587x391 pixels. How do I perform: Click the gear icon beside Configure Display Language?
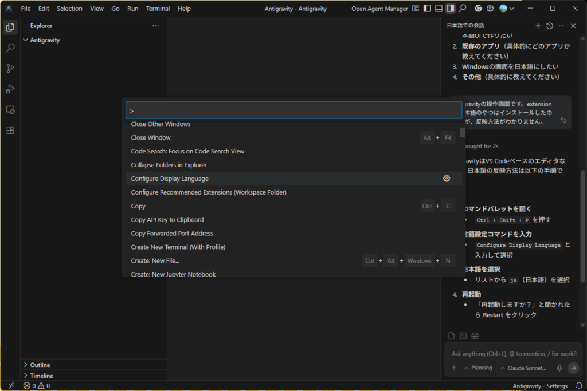[447, 179]
